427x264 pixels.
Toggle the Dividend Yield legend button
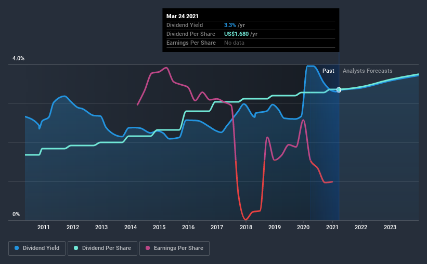pos(37,248)
